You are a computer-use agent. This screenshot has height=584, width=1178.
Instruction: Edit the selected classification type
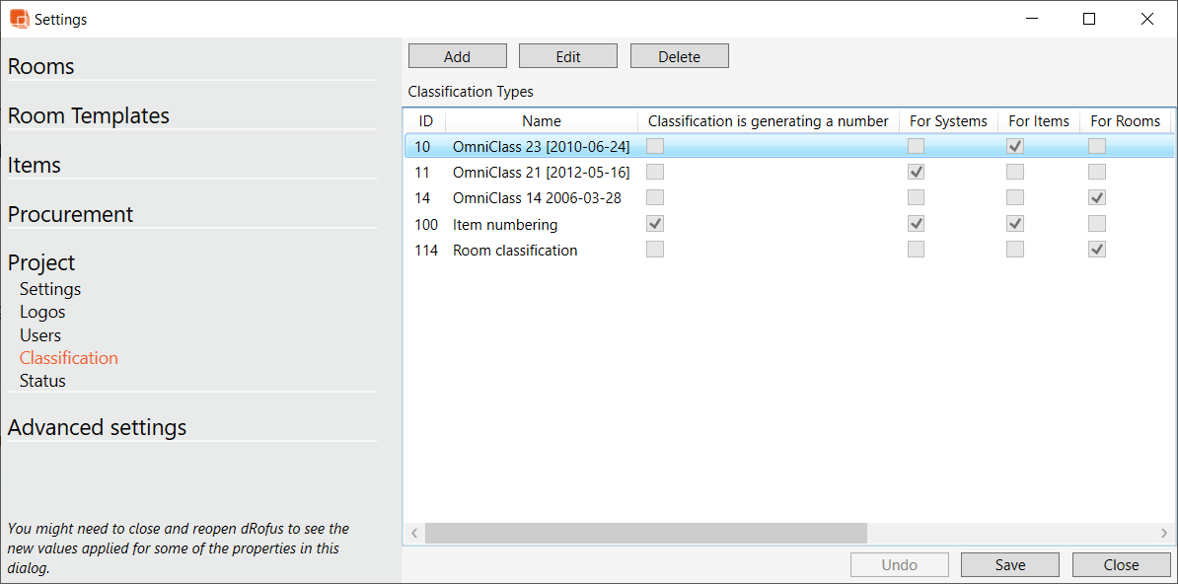(568, 56)
